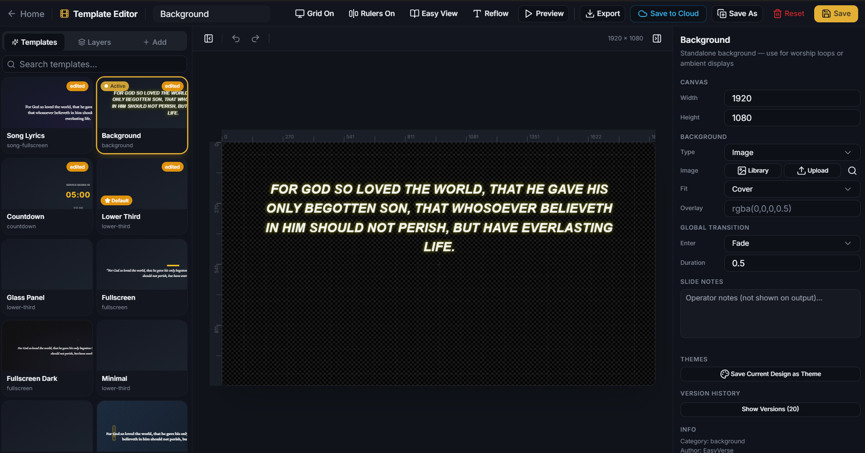Click the Overlay rgba color field
Image resolution: width=865 pixels, height=453 pixels.
click(x=791, y=209)
